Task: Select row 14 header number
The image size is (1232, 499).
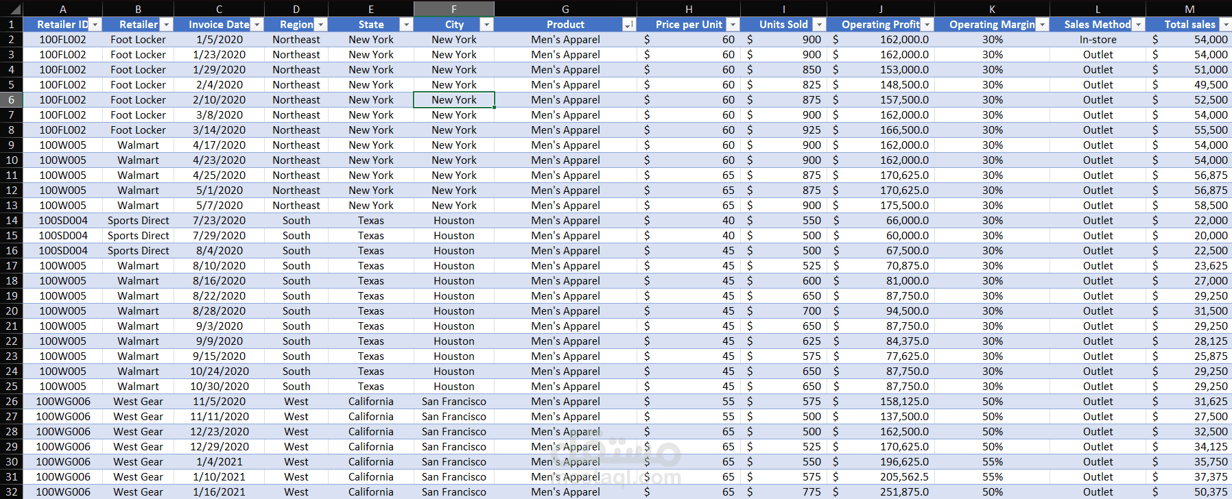Action: tap(12, 220)
